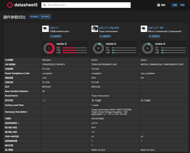
Task: Click the LM317 component thumbnail image
Action: 46,29
